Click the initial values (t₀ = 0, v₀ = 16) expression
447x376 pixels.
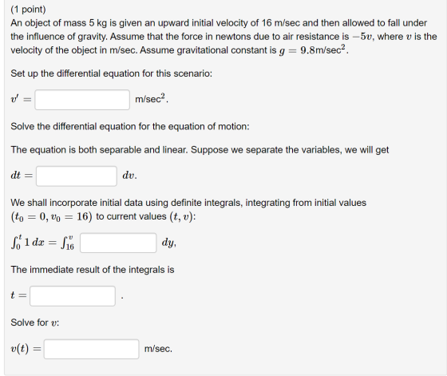tap(52, 216)
